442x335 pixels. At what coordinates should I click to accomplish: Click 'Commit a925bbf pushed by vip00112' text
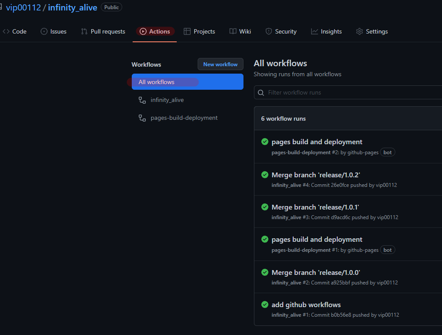[x=354, y=283]
